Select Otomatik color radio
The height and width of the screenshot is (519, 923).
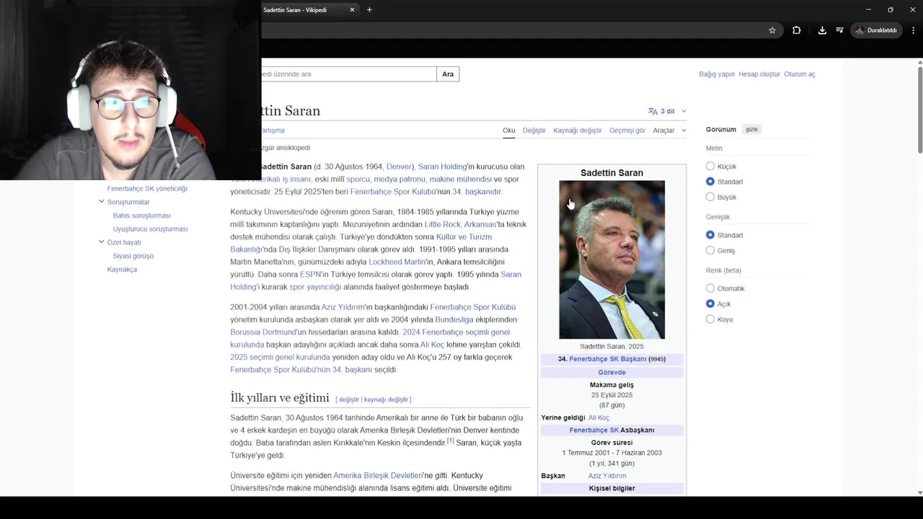(710, 288)
